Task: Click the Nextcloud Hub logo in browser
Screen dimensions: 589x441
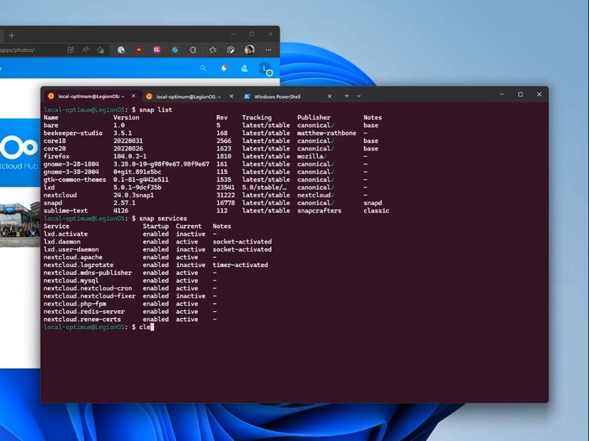Action: 20,153
